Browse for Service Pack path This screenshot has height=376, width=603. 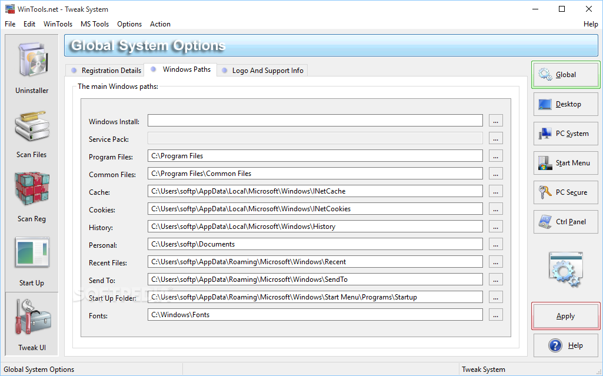(x=496, y=138)
